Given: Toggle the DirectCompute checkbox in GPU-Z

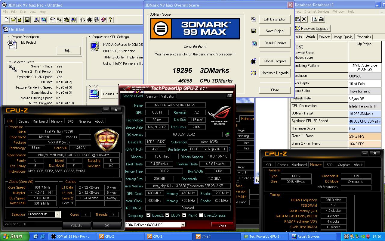Looking at the screenshot, I should 201,215.
